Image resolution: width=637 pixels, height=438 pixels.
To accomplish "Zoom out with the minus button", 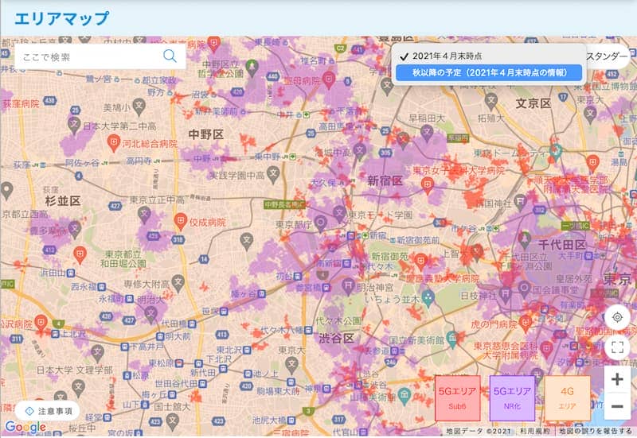I will [x=617, y=407].
